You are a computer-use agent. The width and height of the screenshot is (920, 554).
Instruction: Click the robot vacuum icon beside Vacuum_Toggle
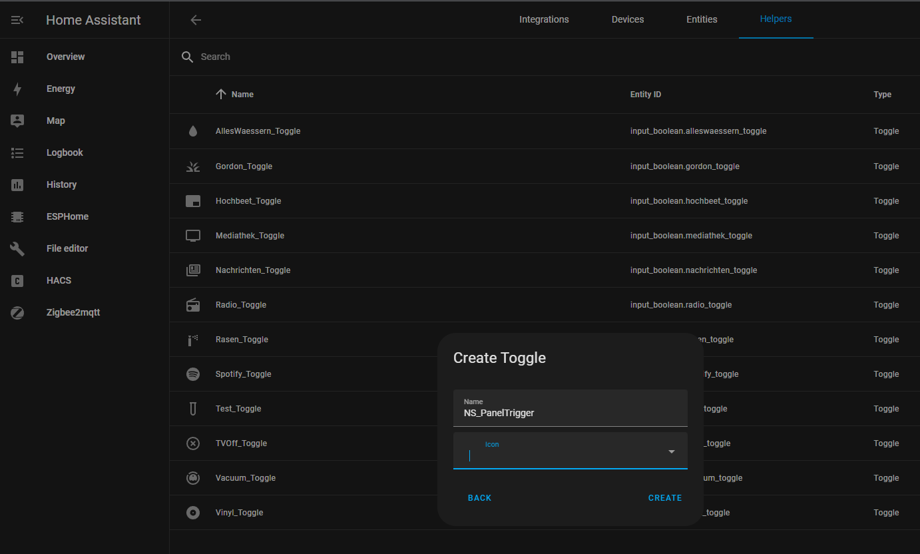193,477
